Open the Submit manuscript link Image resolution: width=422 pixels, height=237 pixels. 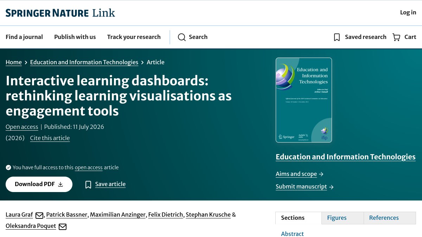click(301, 186)
